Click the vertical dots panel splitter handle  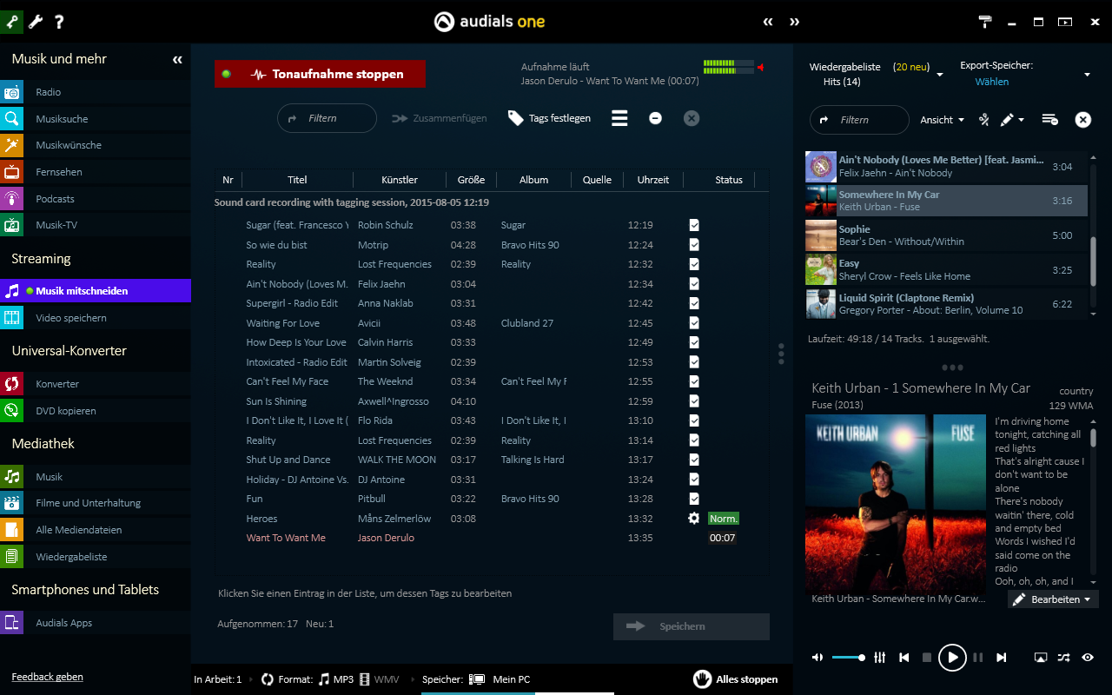point(781,354)
